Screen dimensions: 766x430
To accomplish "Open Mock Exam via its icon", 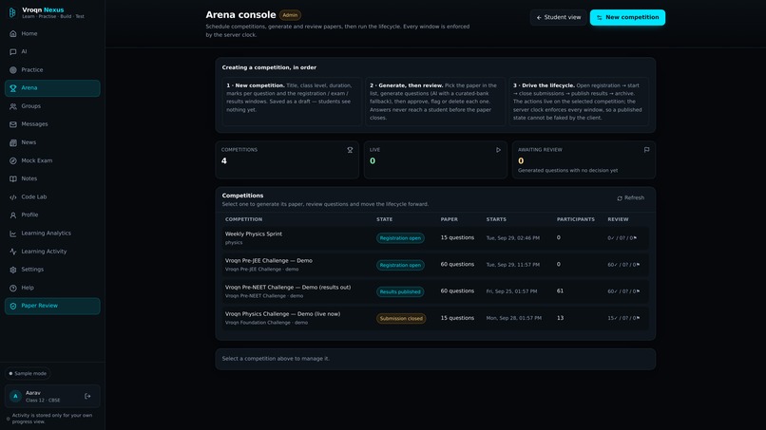I will coord(13,160).
